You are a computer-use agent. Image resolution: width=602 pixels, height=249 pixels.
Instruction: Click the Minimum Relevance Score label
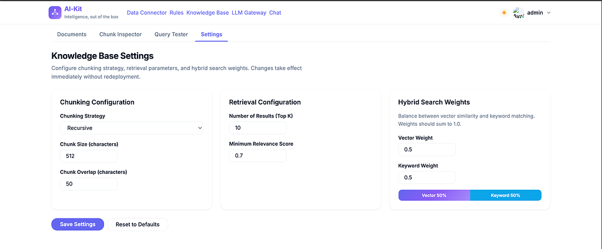pos(261,144)
